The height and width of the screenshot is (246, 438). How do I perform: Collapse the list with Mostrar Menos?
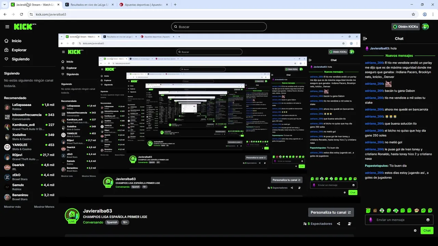44,207
